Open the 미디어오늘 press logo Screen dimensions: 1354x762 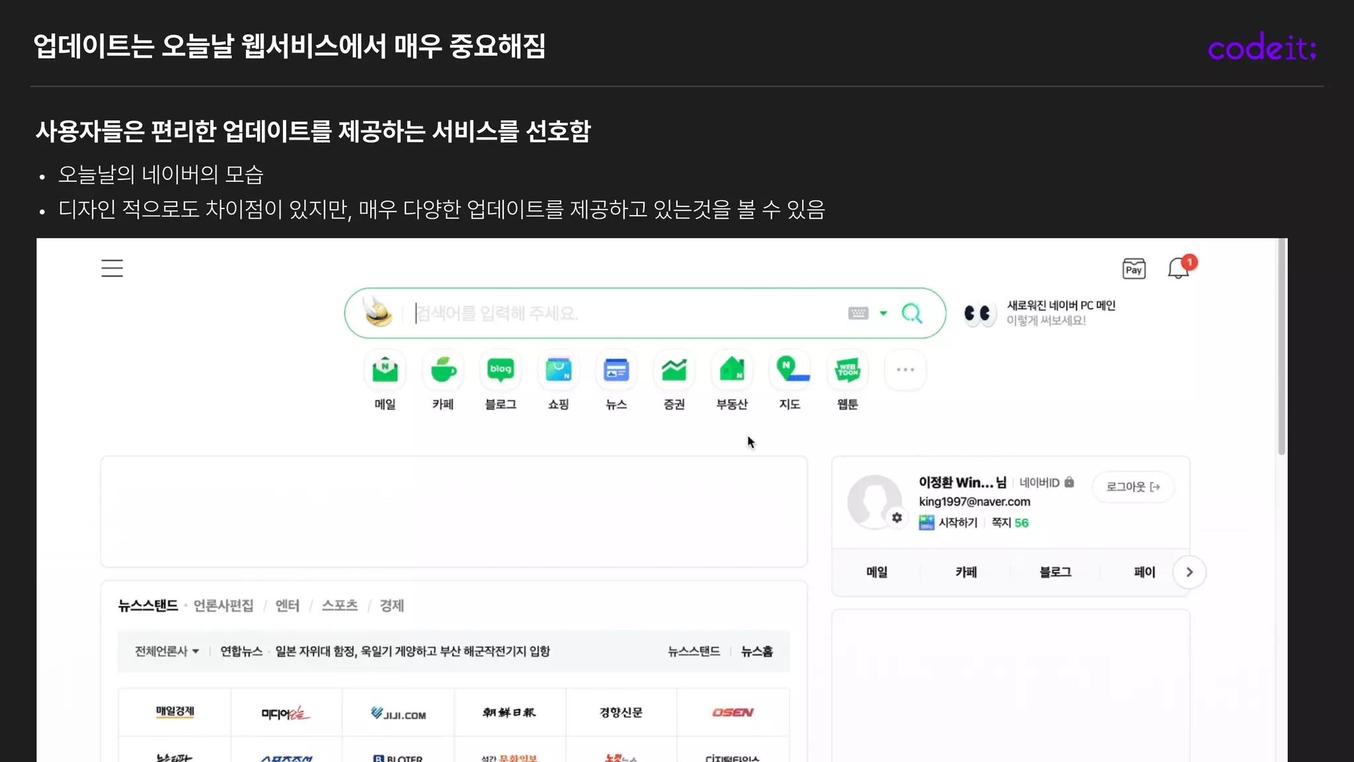[286, 713]
